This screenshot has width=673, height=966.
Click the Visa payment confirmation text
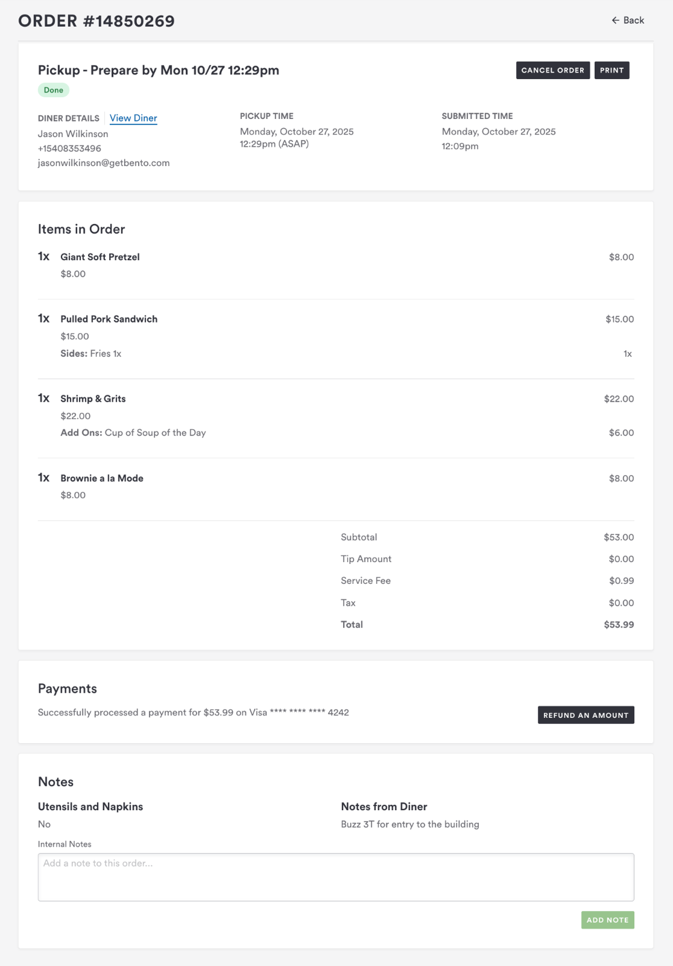(x=193, y=713)
